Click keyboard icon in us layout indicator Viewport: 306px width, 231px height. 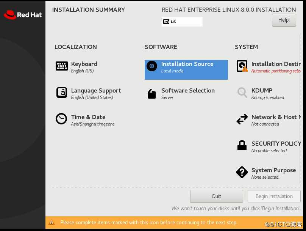click(x=166, y=22)
